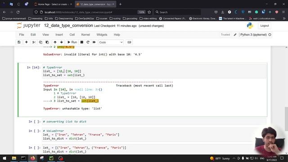Open the weather widget 88°F Sunny
This screenshot has height=162, width=288.
coord(220,158)
